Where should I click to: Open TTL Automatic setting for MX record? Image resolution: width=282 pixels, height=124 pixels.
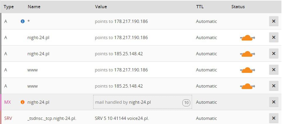[x=206, y=102]
